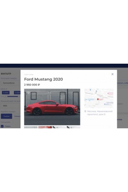This screenshot has width=128, height=192.
Task: Select the Любая transmission option
Action: 6,116
